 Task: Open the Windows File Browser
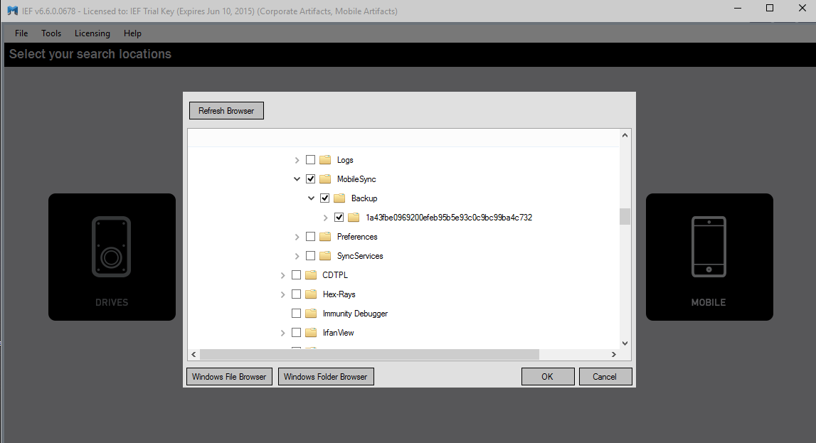tap(229, 376)
